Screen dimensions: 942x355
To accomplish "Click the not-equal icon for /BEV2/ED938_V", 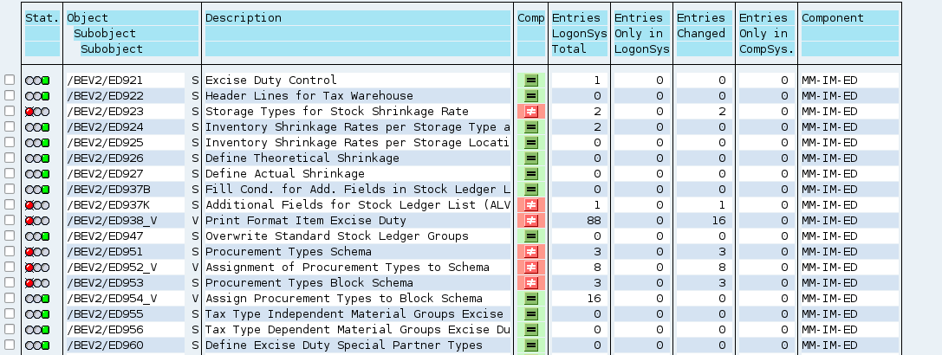I will 531,221.
